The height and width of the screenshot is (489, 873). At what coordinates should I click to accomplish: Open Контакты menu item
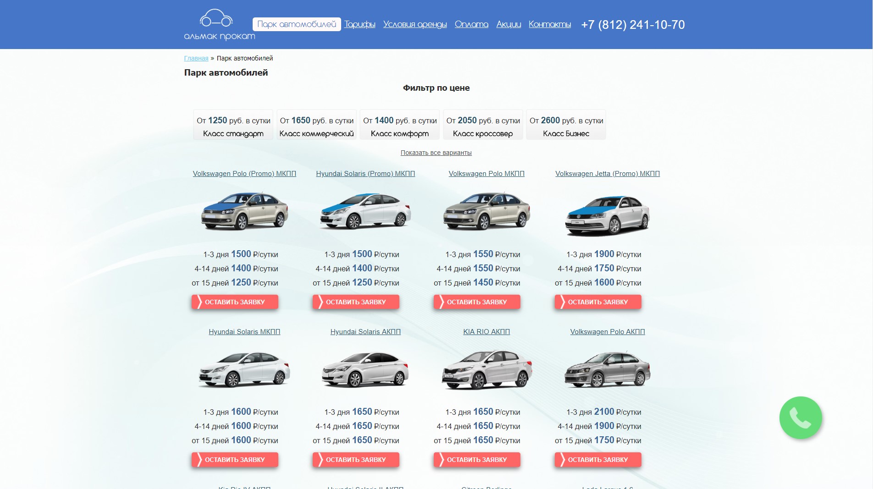click(550, 24)
